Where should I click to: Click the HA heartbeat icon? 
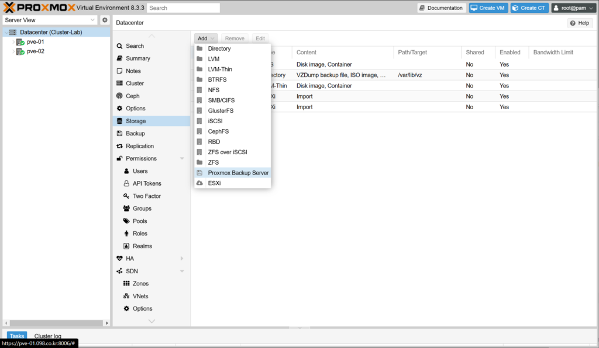tap(119, 259)
